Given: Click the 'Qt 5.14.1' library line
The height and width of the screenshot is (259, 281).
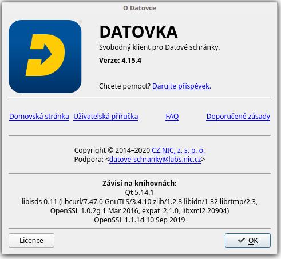Looking at the screenshot, I should [x=140, y=192].
